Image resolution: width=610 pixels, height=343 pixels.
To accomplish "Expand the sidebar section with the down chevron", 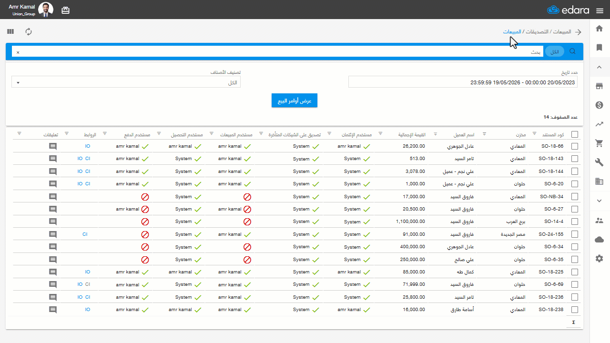I will [x=600, y=201].
